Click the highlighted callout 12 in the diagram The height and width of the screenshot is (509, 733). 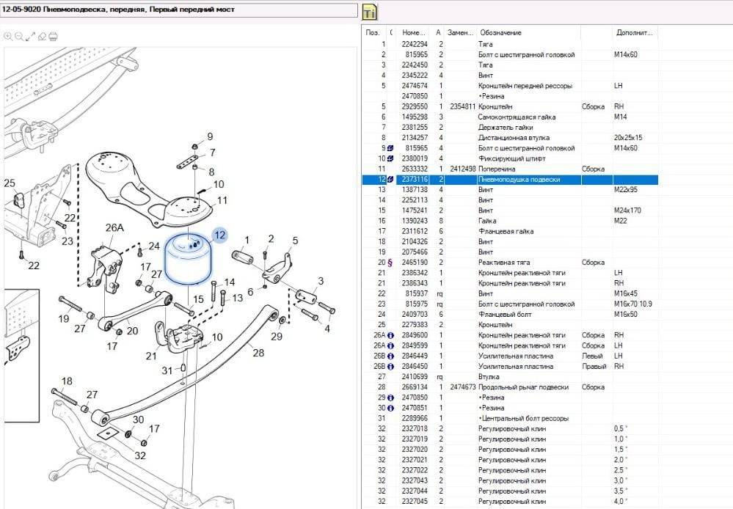tap(220, 235)
